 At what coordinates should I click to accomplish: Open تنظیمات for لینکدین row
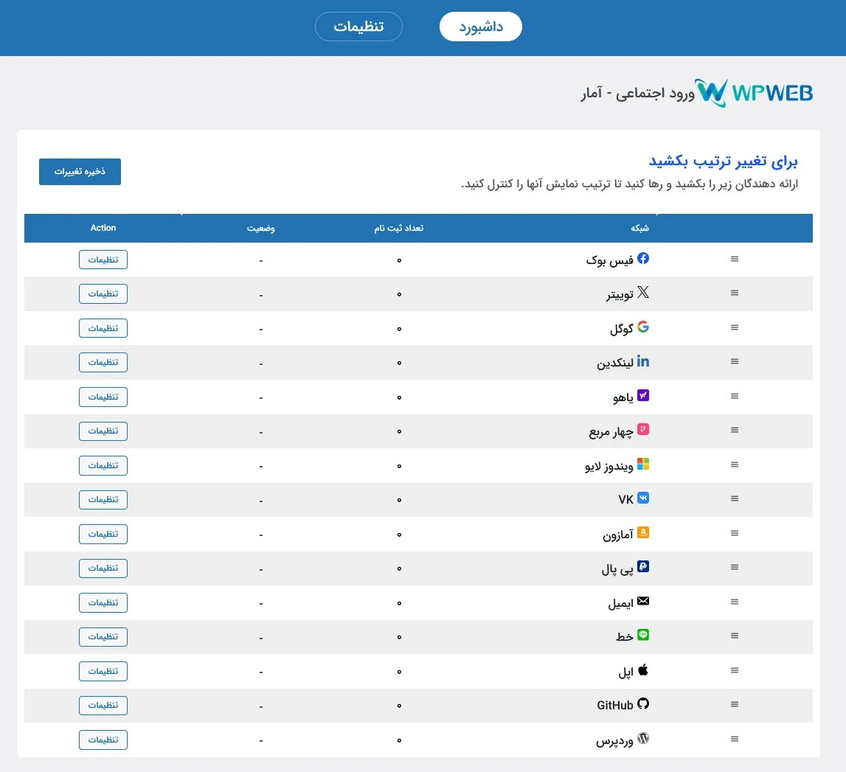[103, 362]
